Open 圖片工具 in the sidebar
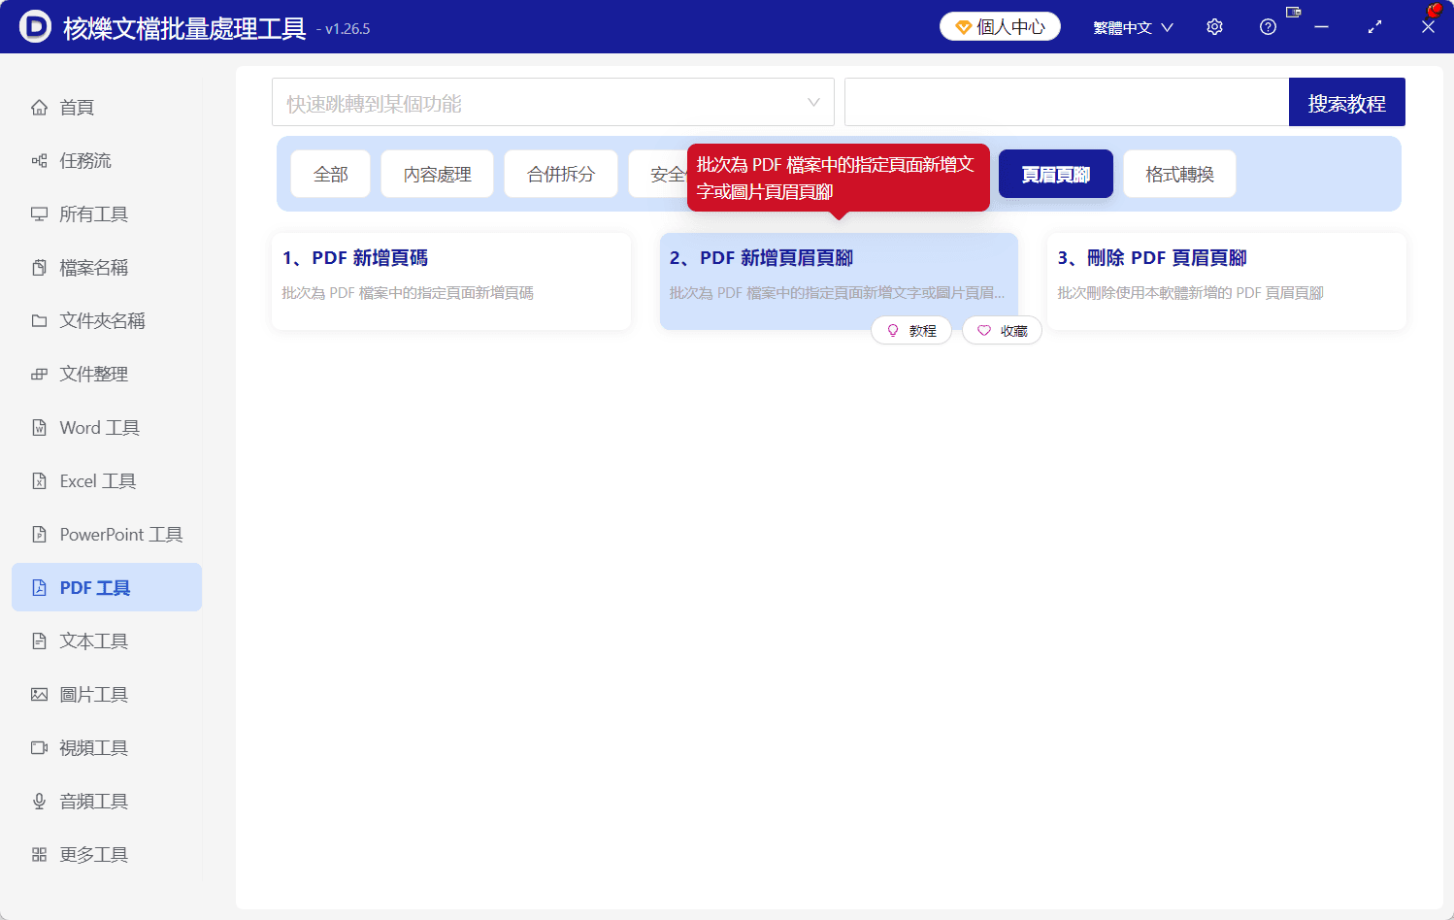Viewport: 1454px width, 920px height. pos(107,695)
